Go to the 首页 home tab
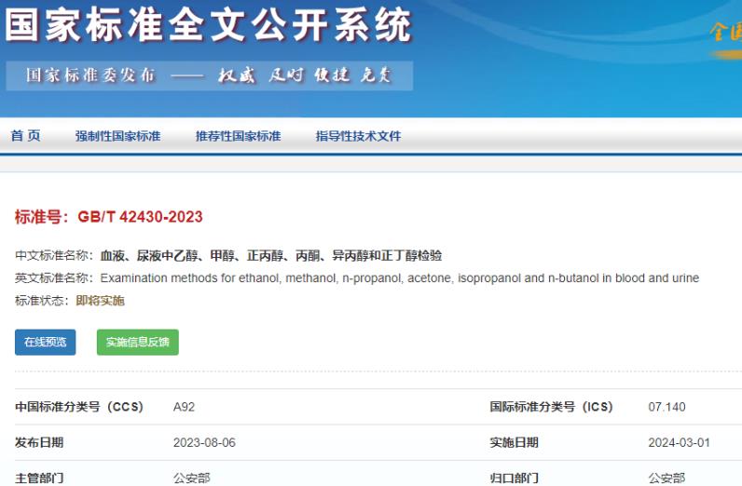Image resolution: width=742 pixels, height=486 pixels. pyautogui.click(x=25, y=136)
